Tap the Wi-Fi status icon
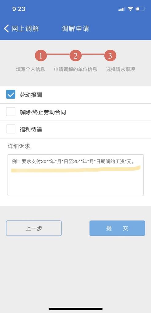The width and height of the screenshot is (151, 313). click(x=130, y=9)
